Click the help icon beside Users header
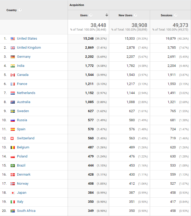Image resolution: width=191 pixels, height=216 pixels. point(91,15)
